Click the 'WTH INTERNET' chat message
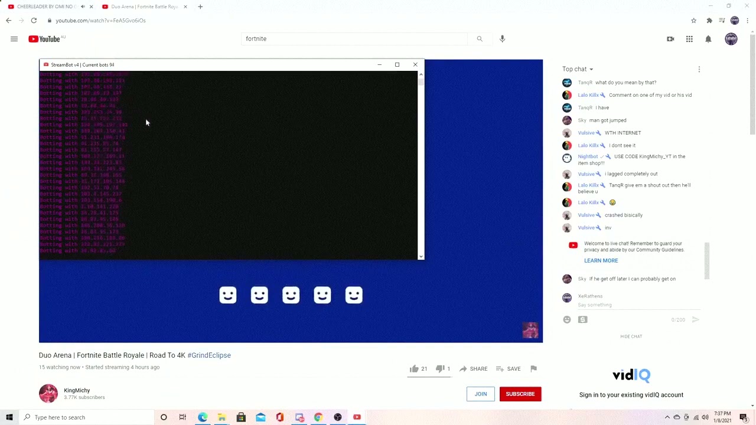Screen dimensions: 756x425 (623, 133)
